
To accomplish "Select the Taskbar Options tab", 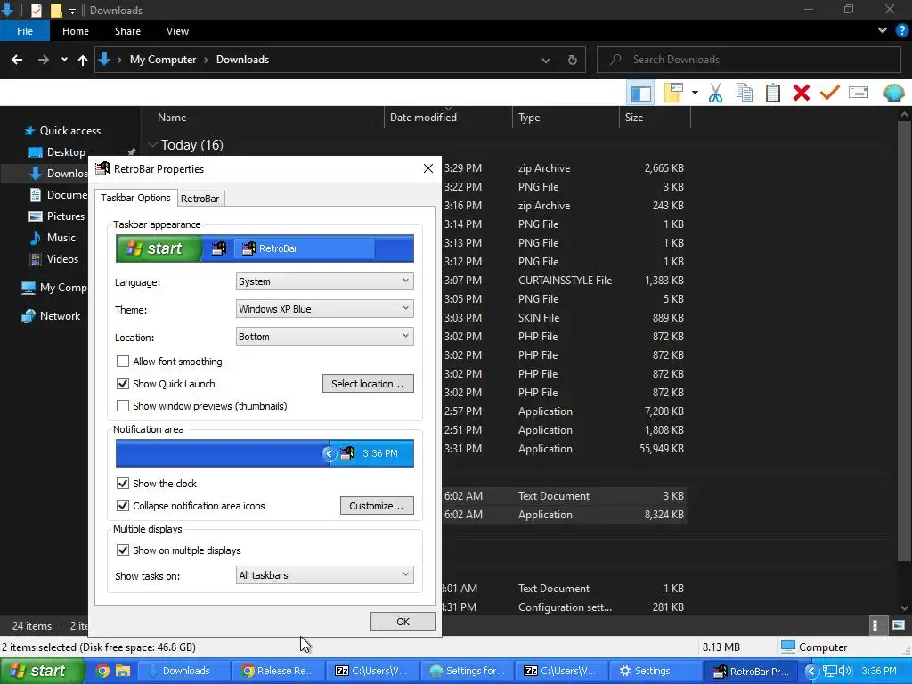I will pos(135,198).
